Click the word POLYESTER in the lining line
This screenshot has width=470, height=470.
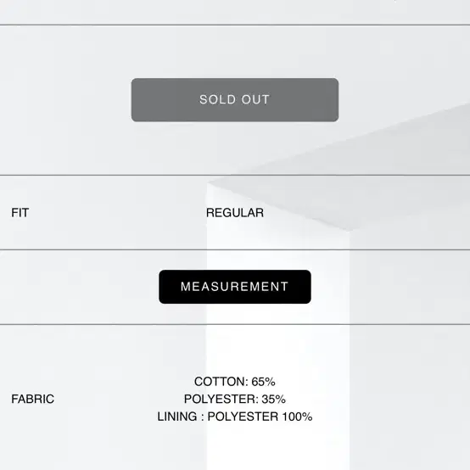(243, 417)
